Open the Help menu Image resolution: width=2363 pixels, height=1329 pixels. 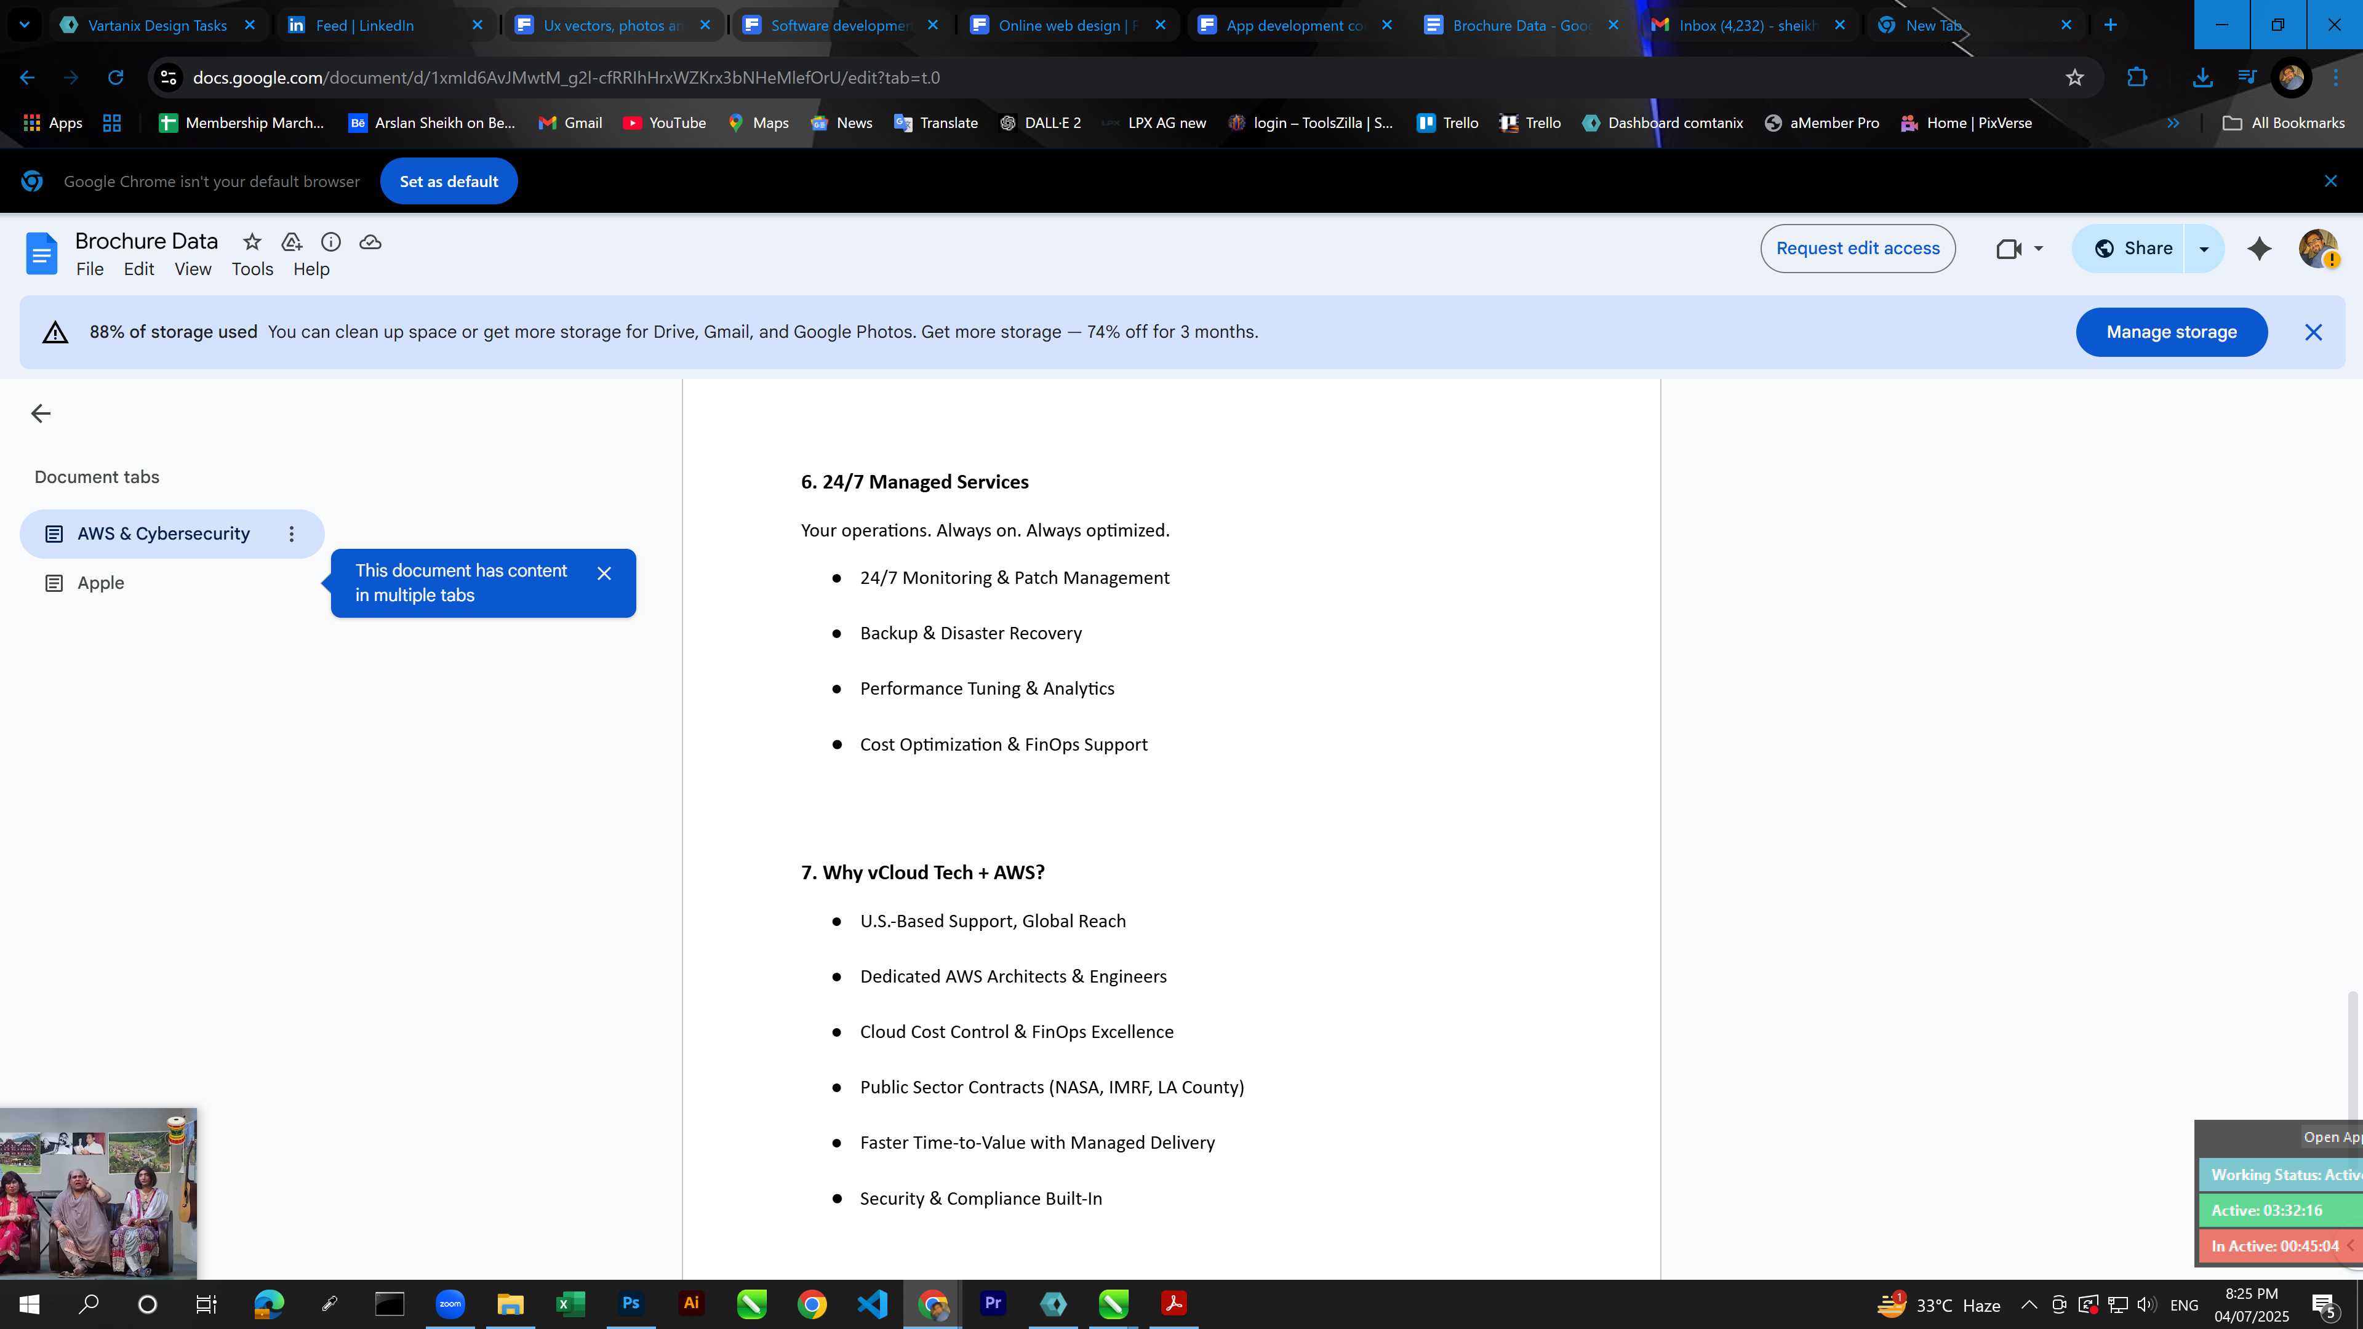click(311, 269)
